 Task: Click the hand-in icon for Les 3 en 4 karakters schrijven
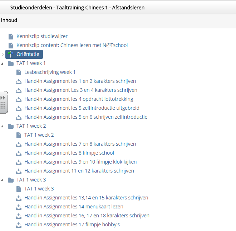(x=19, y=90)
